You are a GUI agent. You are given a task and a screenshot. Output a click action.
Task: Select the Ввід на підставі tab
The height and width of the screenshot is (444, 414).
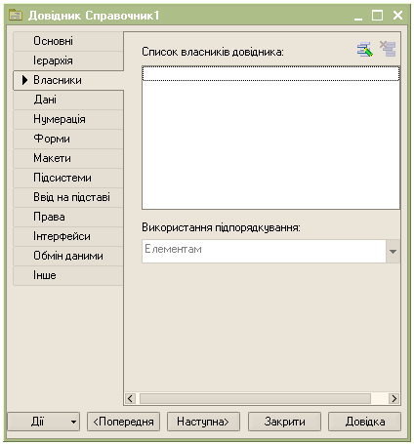click(68, 197)
